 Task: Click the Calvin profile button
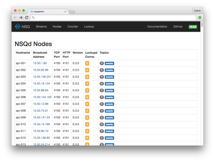tap(197, 11)
